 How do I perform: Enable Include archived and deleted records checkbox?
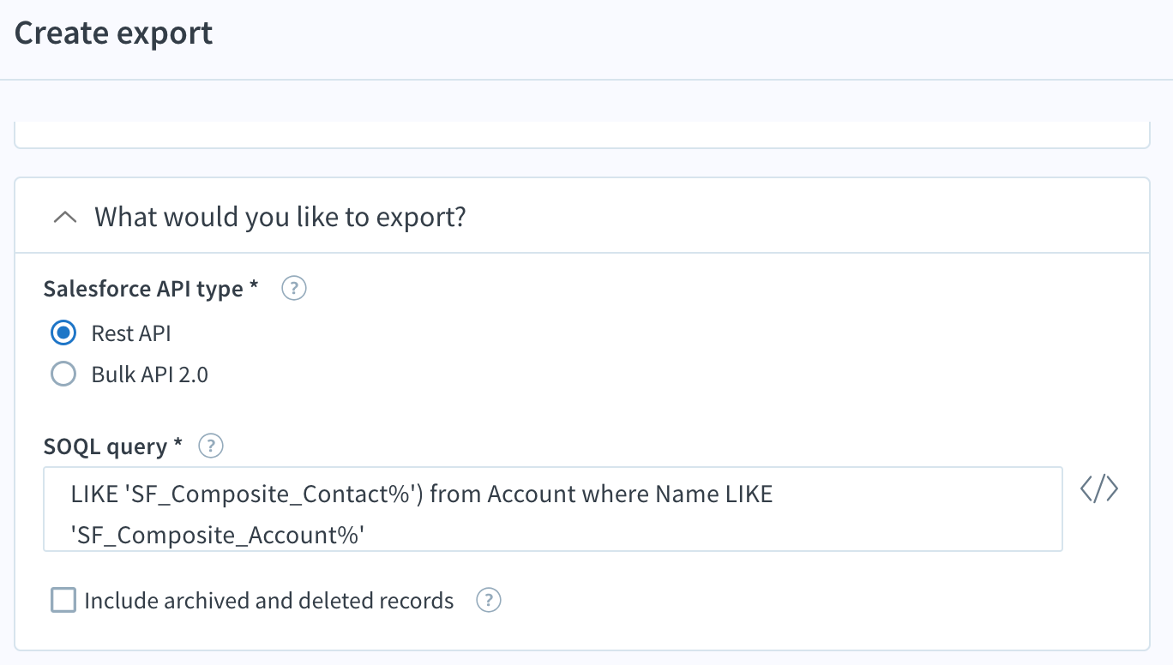[63, 600]
